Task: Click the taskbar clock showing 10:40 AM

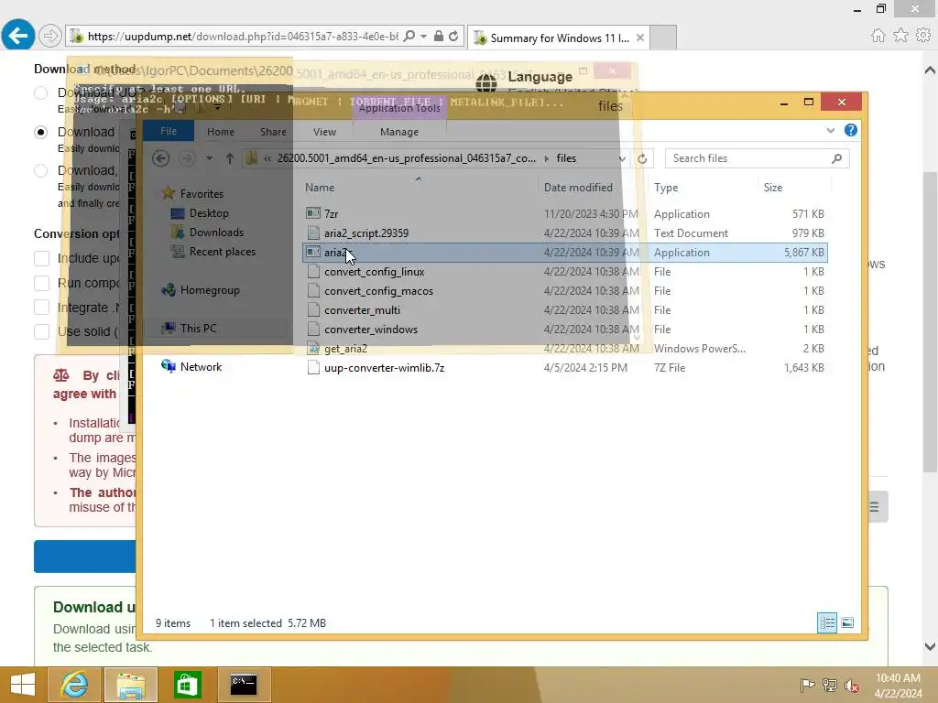Action: tap(898, 685)
